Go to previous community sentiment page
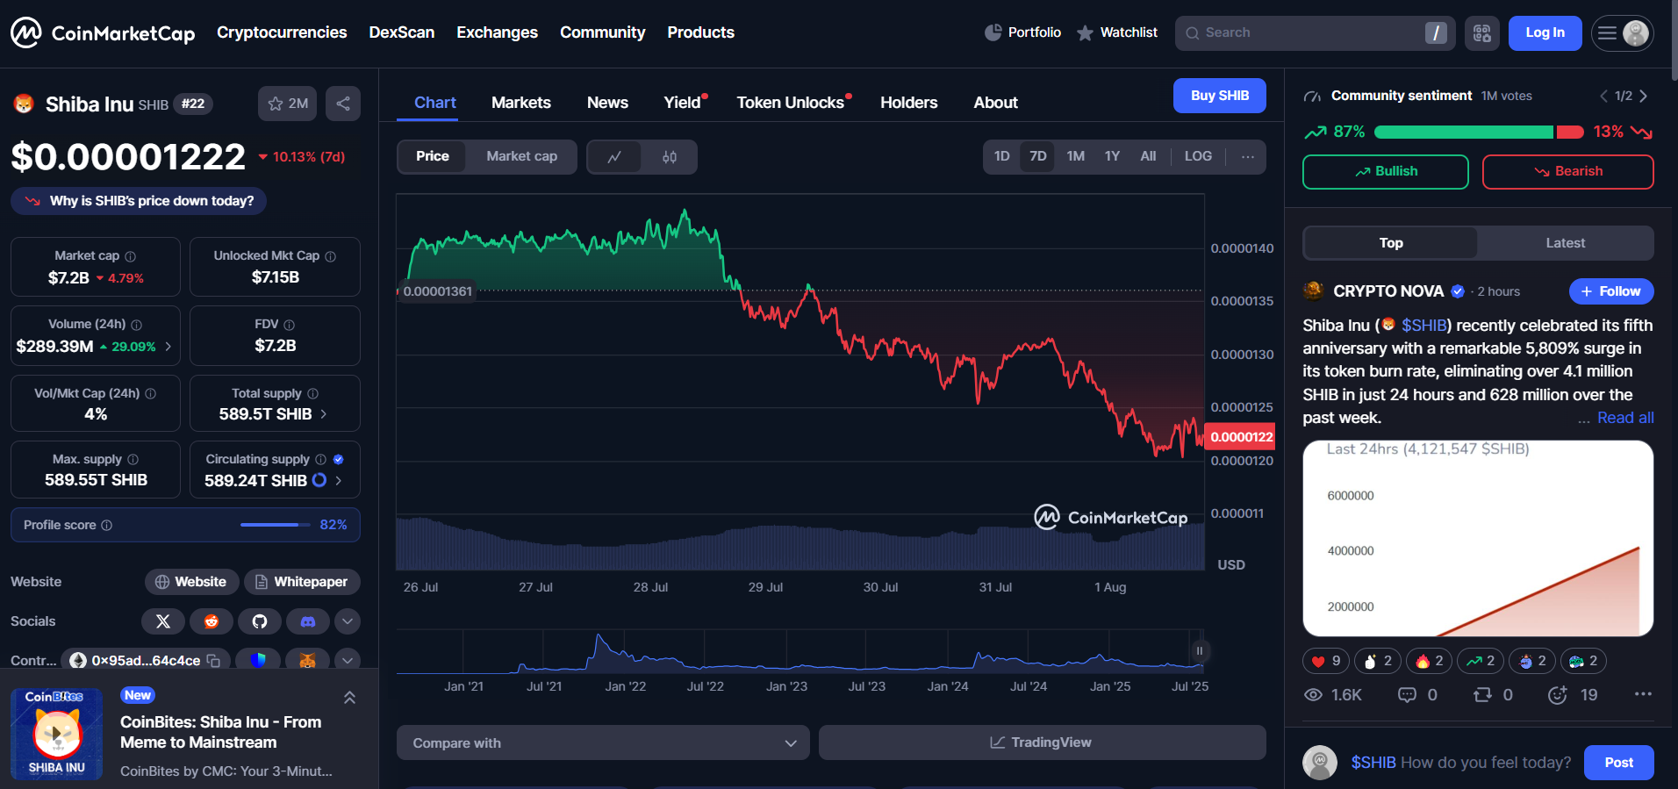The height and width of the screenshot is (789, 1678). coord(1603,96)
